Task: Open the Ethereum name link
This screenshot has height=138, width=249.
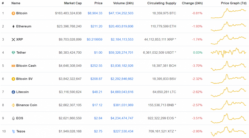Action: pyautogui.click(x=24, y=26)
